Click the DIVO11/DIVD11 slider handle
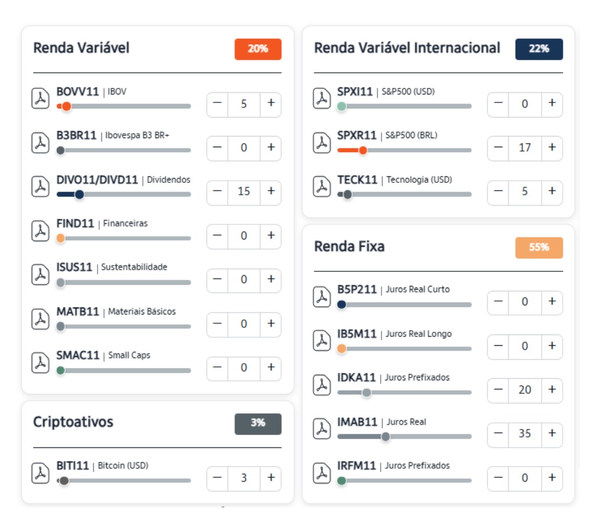This screenshot has height=526, width=595. 79,195
